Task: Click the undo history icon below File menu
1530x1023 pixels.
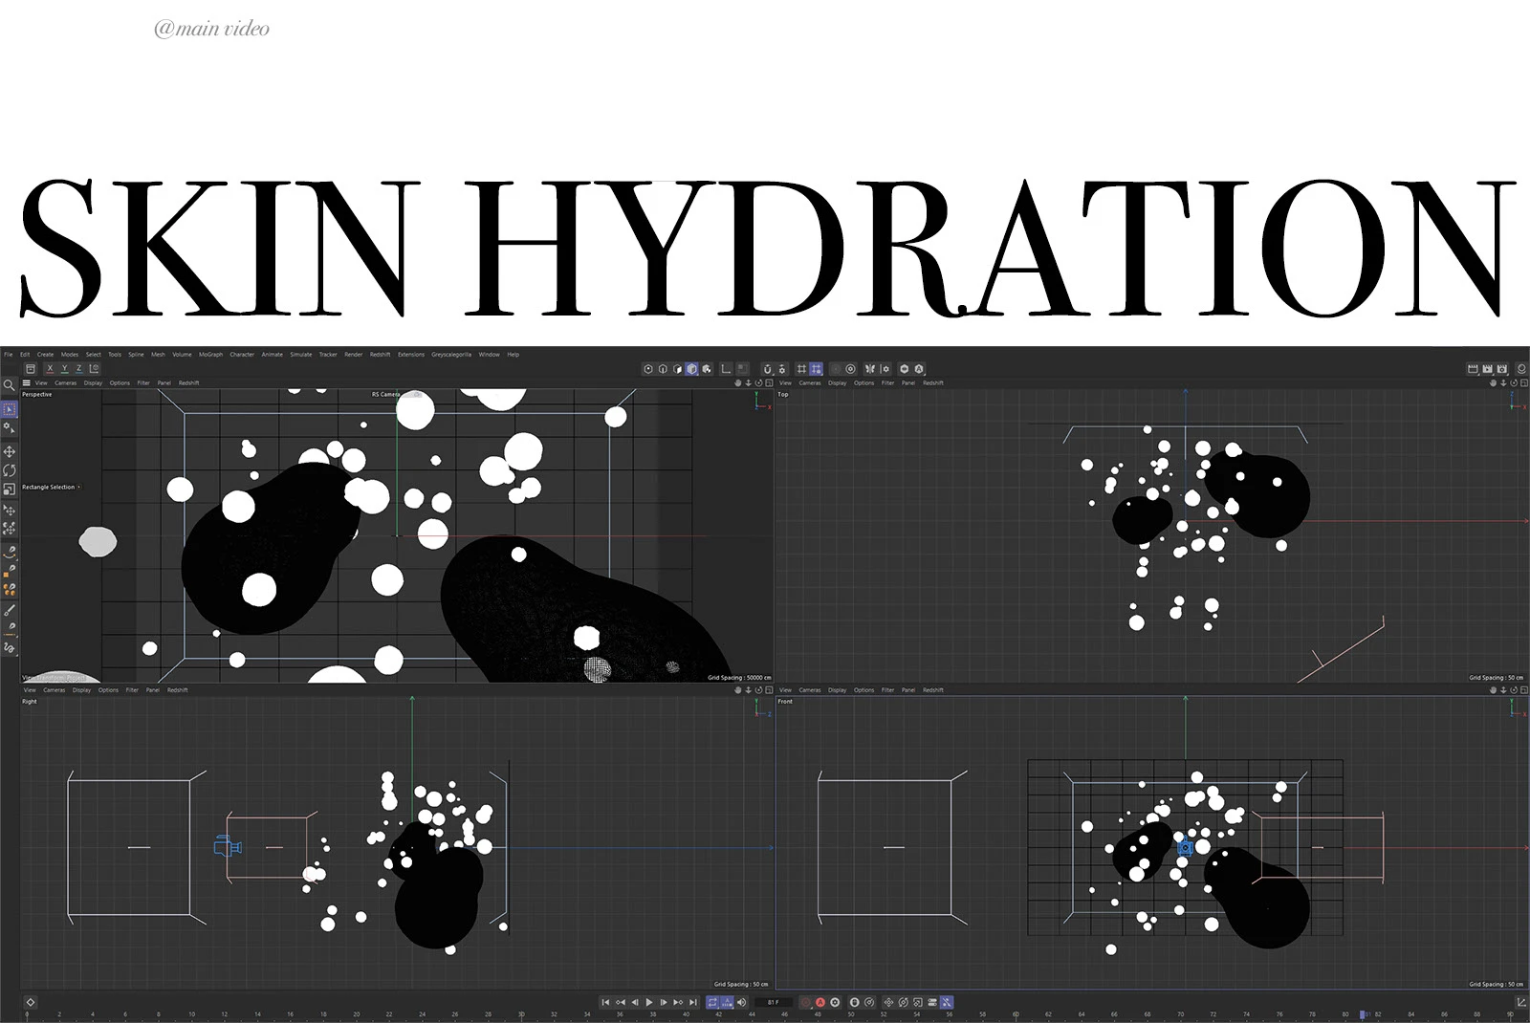Action: [31, 369]
